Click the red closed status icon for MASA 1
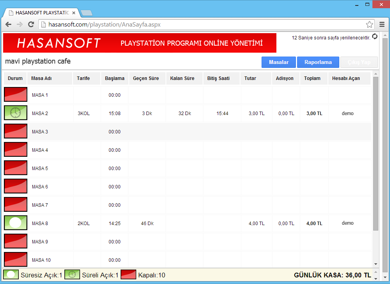Viewport: 390px width, 284px height. (x=16, y=95)
